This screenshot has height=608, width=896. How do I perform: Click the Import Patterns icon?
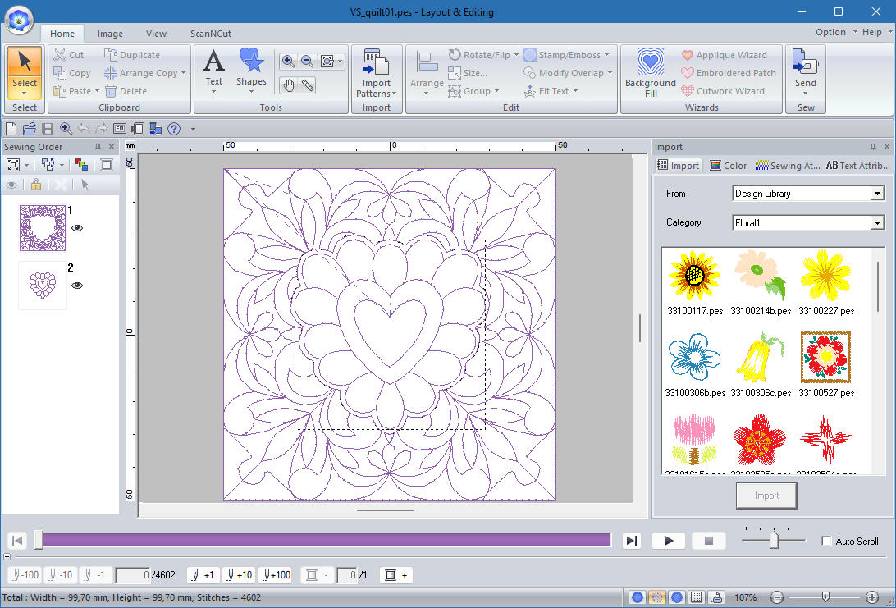(x=376, y=72)
